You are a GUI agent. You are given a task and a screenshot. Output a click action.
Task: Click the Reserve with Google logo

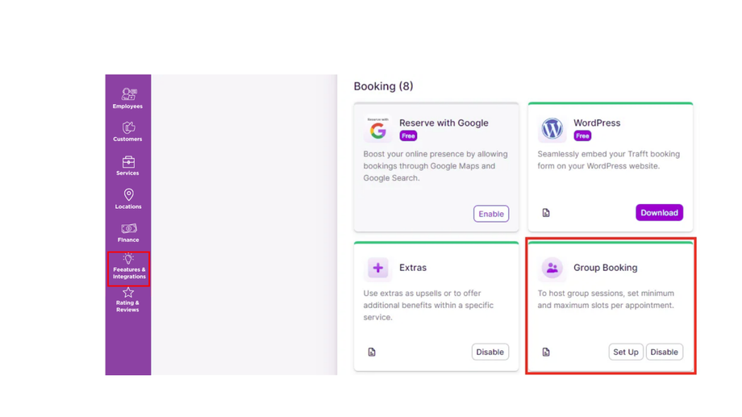pos(377,129)
